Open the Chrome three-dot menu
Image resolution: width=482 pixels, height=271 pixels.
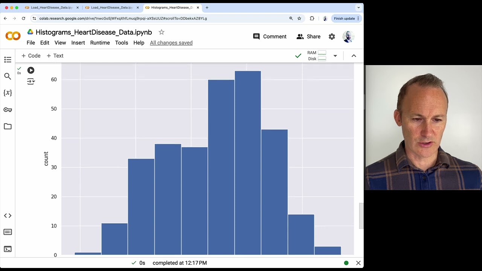click(358, 18)
